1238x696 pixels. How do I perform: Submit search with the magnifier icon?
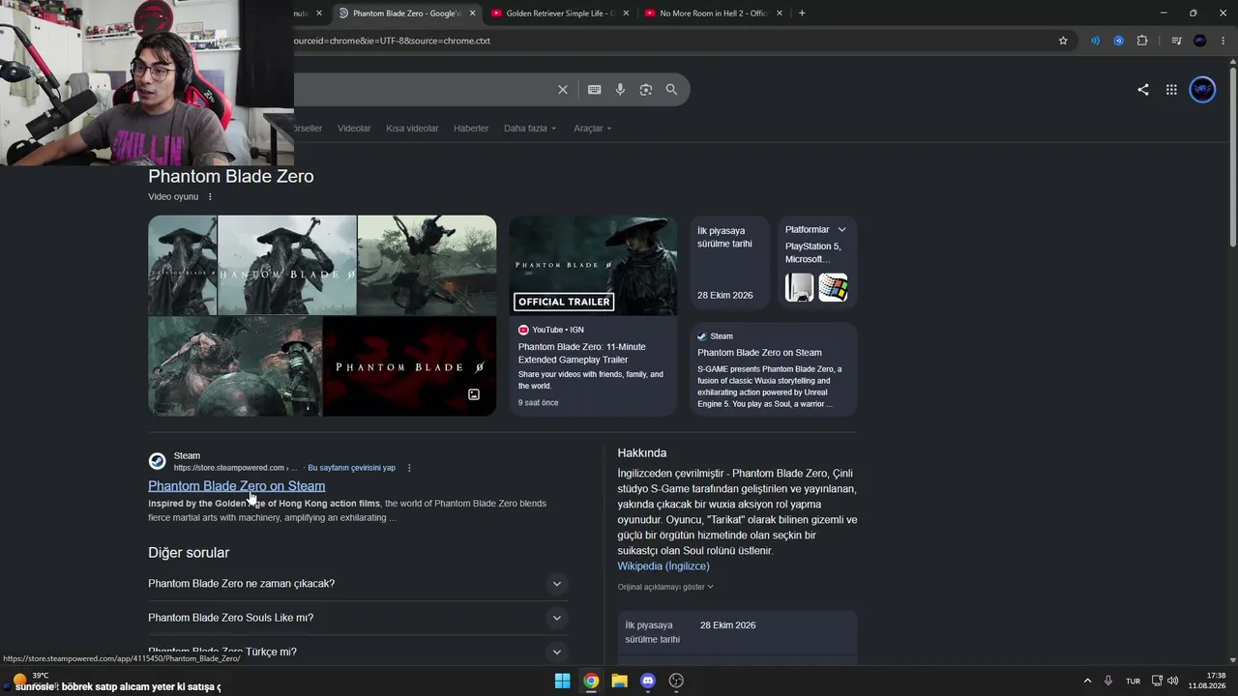(671, 90)
